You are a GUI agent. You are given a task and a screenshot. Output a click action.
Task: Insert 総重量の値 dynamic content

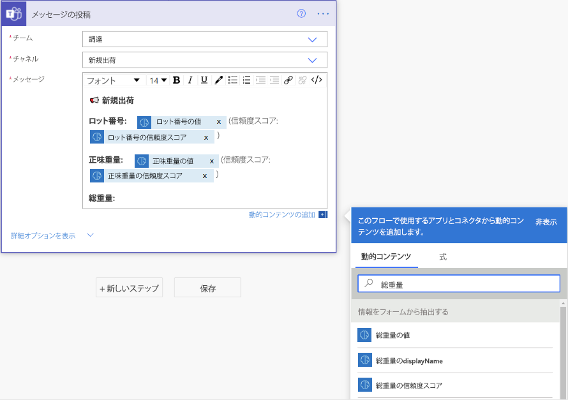click(455, 335)
